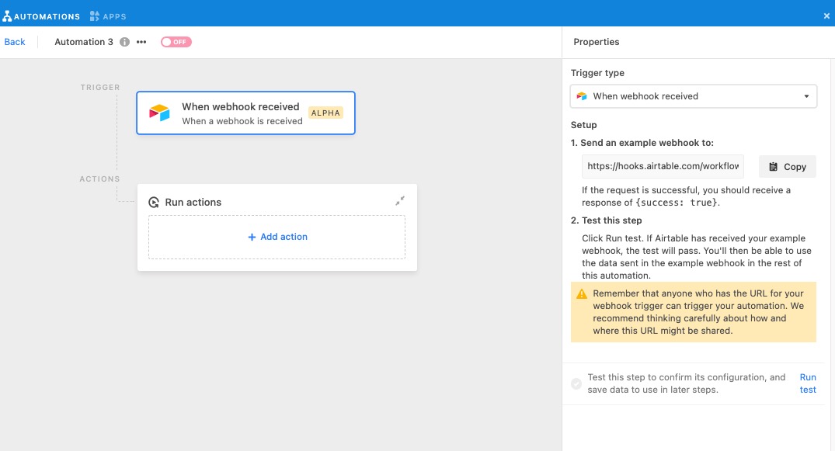Click the ACTIONS section label
The width and height of the screenshot is (835, 451).
tap(99, 179)
